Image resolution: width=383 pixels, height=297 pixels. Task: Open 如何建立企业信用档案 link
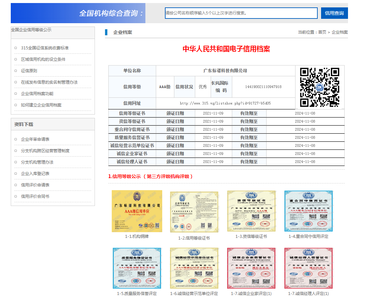[x=41, y=105]
